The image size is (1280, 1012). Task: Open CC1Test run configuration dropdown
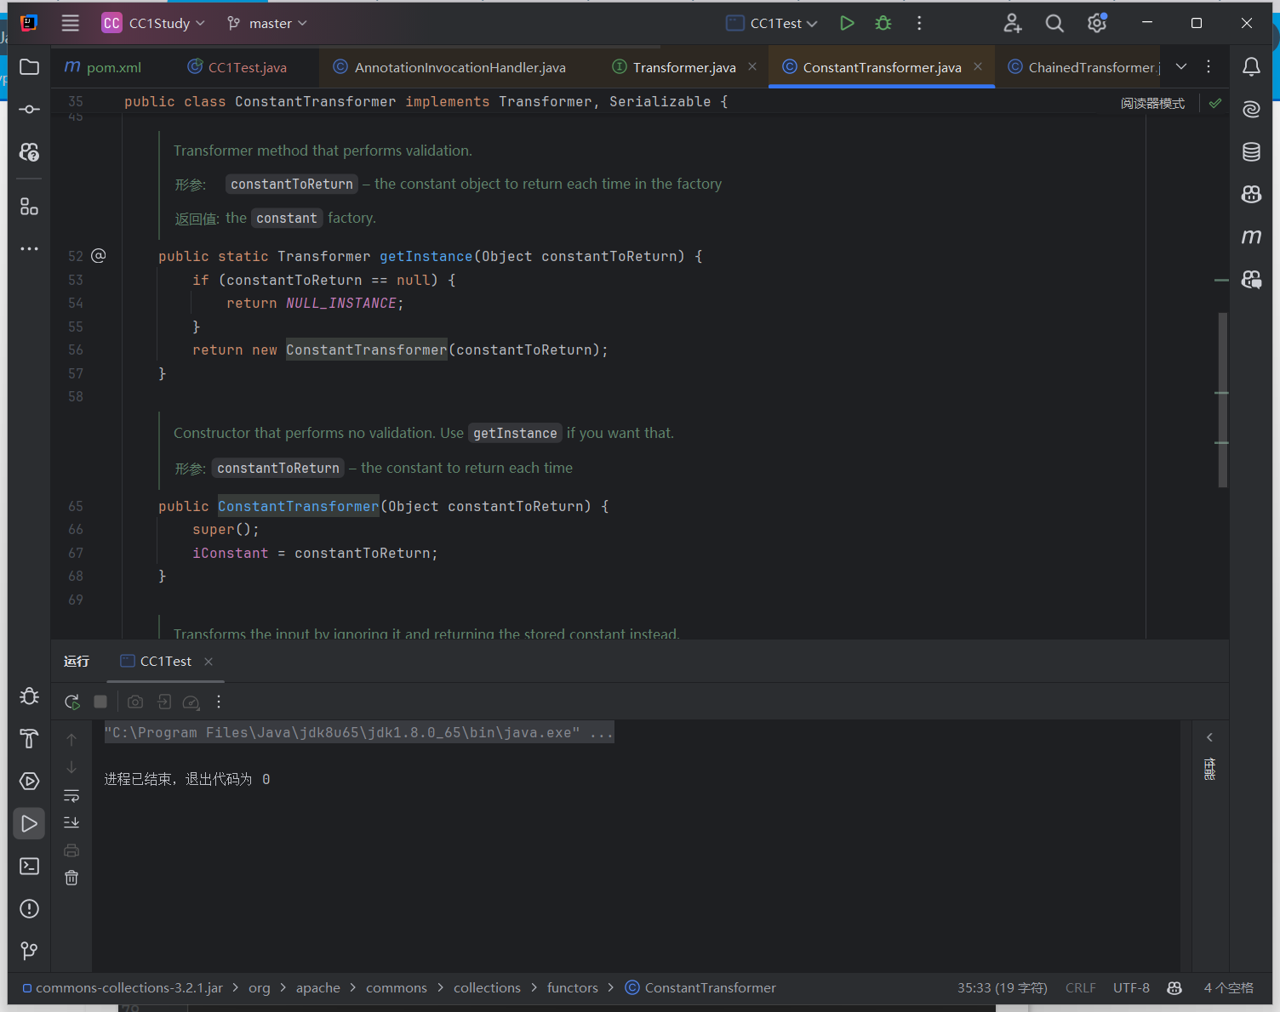point(772,24)
